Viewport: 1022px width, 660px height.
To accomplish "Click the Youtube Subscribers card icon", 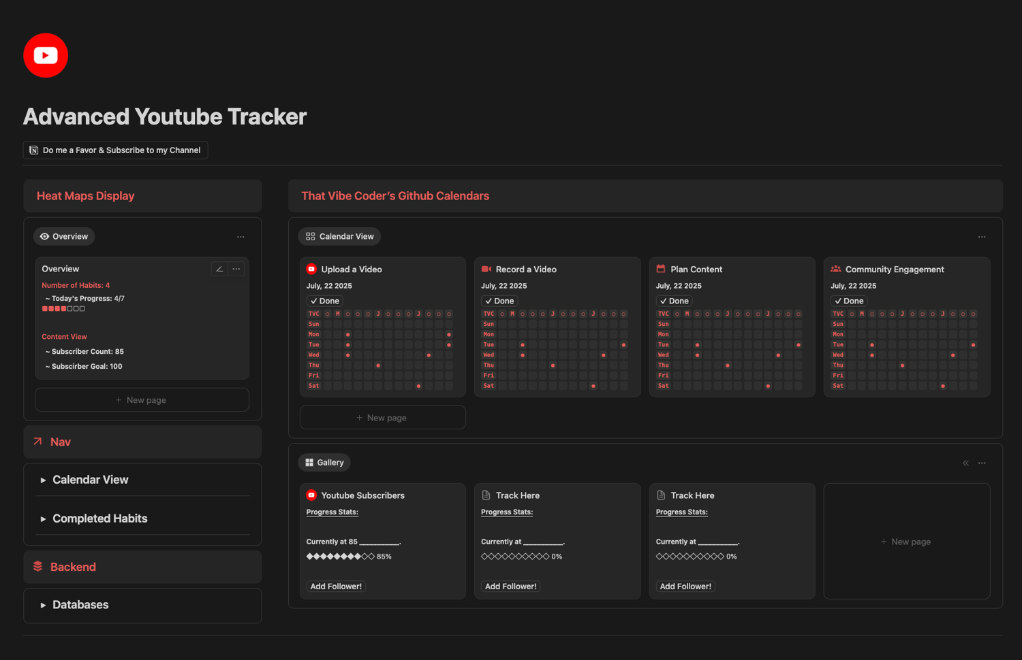I will [311, 495].
